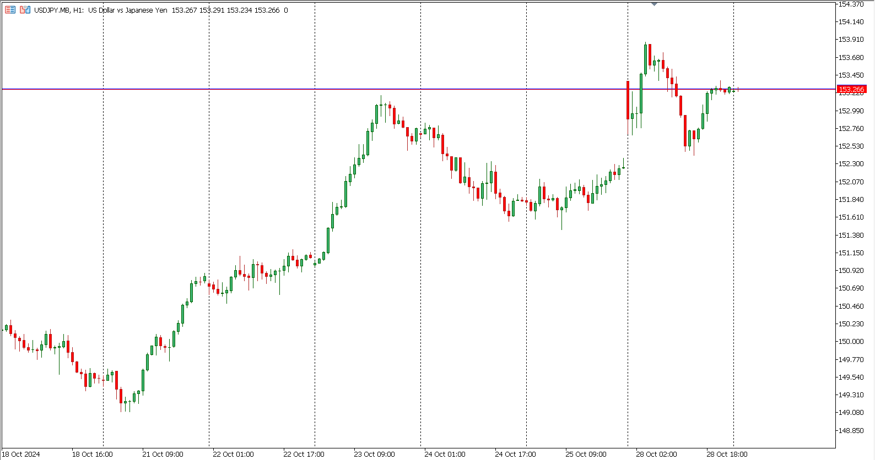Screen dimensions: 875x460
Task: Select the red 153.266 bid price label
Action: point(851,89)
